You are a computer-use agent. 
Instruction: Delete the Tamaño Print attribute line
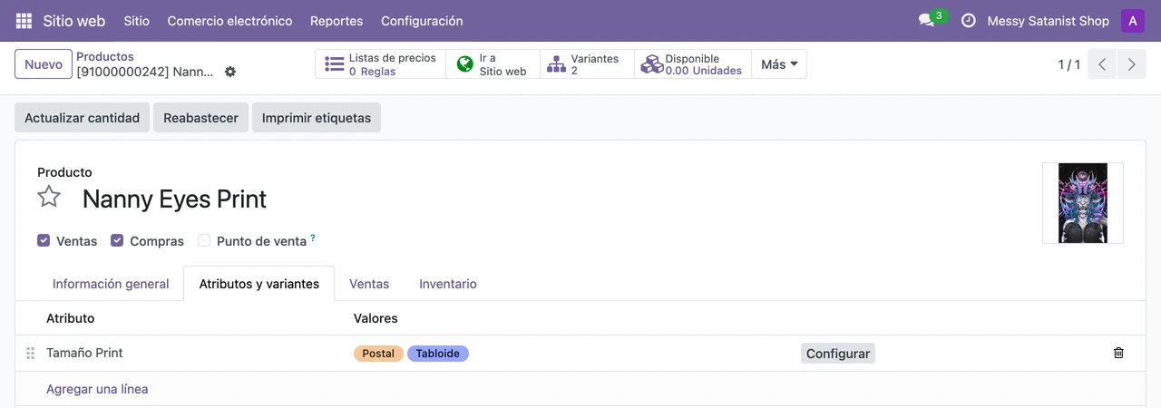point(1118,353)
